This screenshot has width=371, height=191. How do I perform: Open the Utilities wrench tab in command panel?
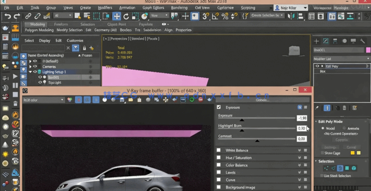click(x=363, y=41)
